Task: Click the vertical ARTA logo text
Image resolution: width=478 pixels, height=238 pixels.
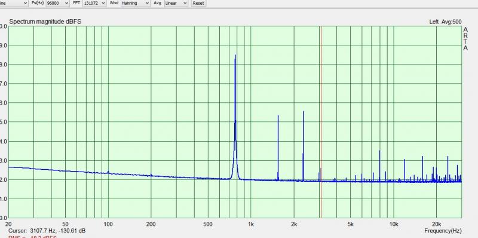Action: tap(465, 39)
